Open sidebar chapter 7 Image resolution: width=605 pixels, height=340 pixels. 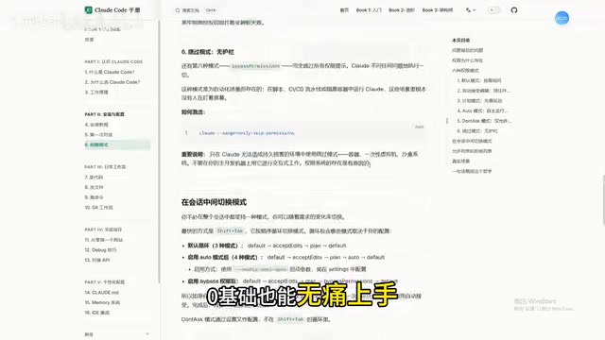(94, 178)
